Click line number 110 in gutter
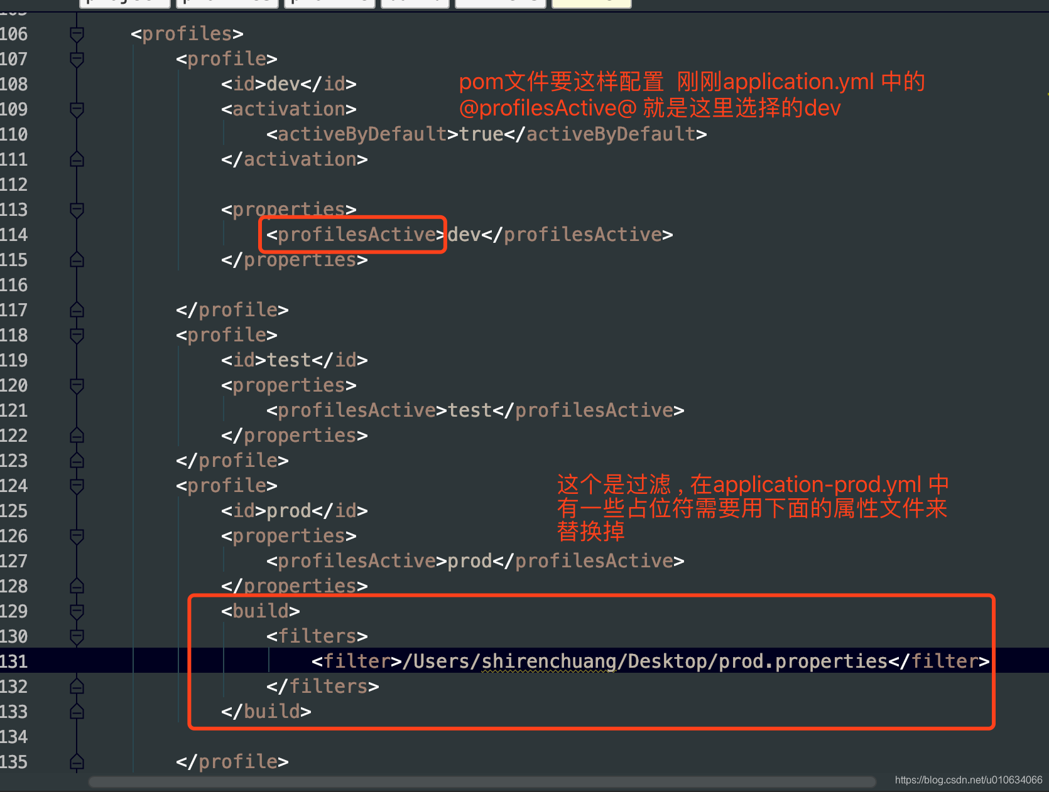Image resolution: width=1049 pixels, height=792 pixels. pyautogui.click(x=14, y=134)
